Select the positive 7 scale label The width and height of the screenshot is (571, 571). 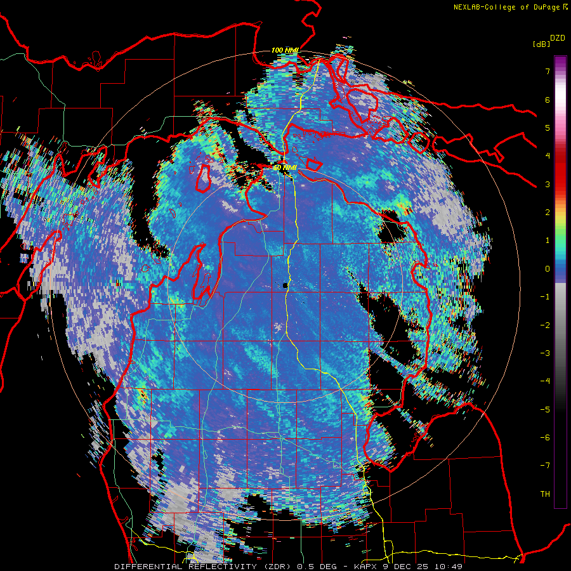pyautogui.click(x=548, y=71)
